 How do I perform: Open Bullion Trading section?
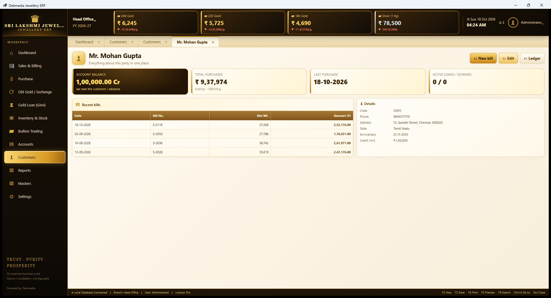[35, 131]
